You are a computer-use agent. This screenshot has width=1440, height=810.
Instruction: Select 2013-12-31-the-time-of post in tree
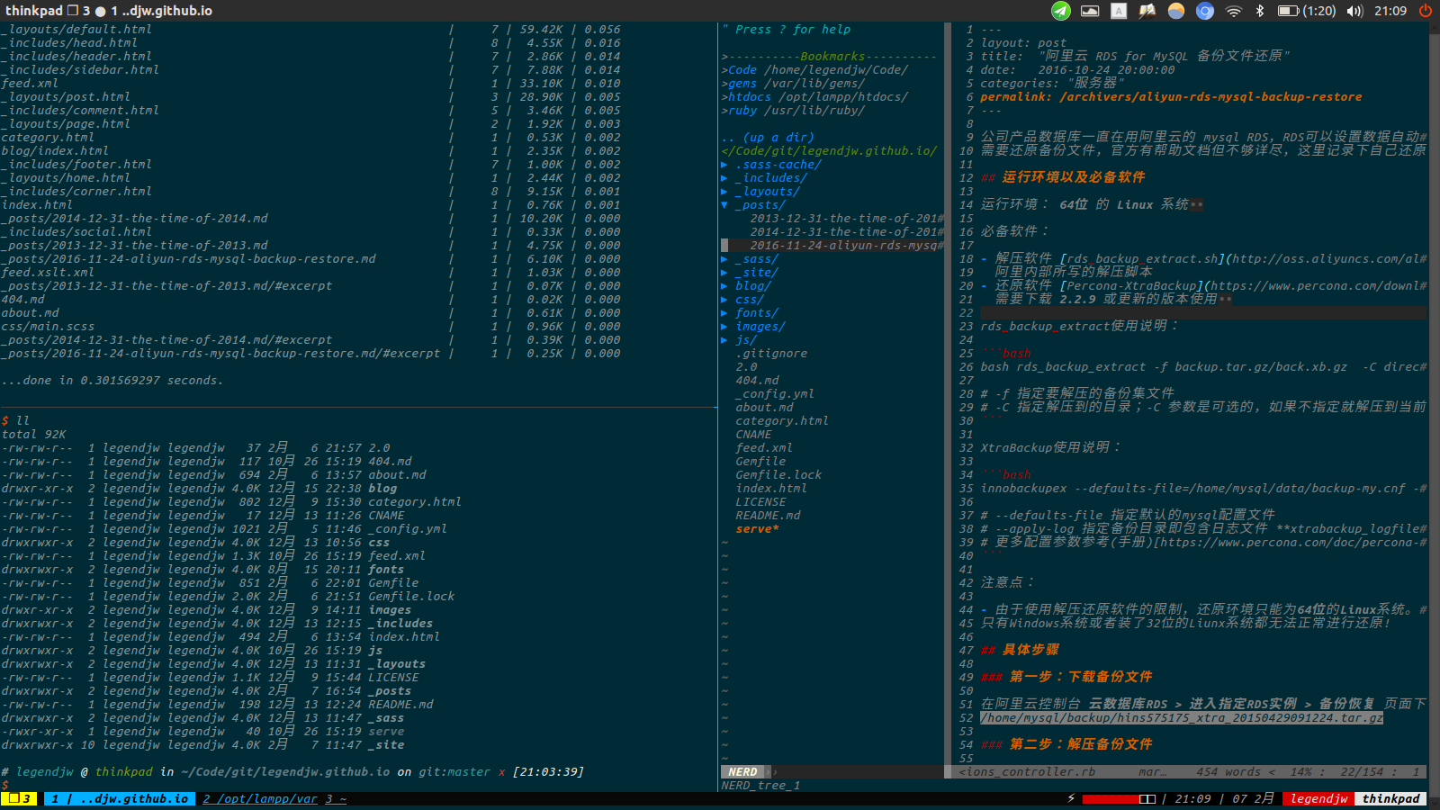coord(847,219)
